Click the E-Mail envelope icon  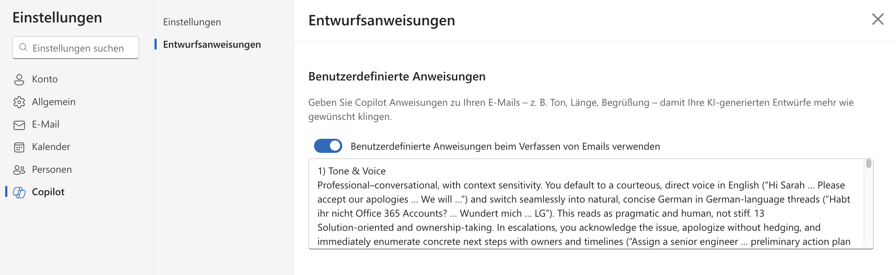tap(19, 125)
